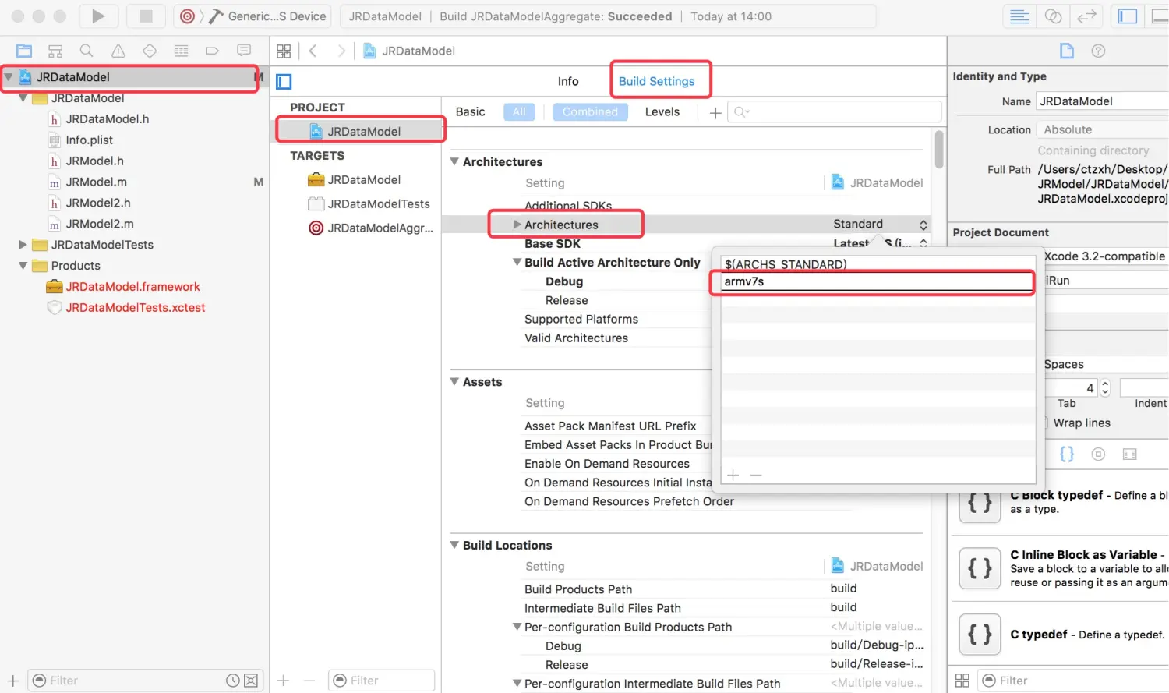1169x693 pixels.
Task: Show the Quick Help inspector
Action: (x=1098, y=51)
